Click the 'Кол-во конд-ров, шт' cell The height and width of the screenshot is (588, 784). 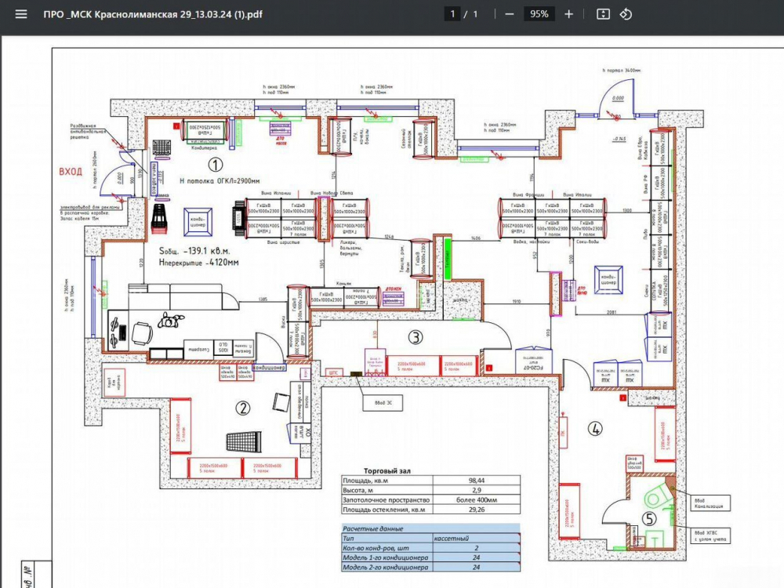pyautogui.click(x=387, y=548)
